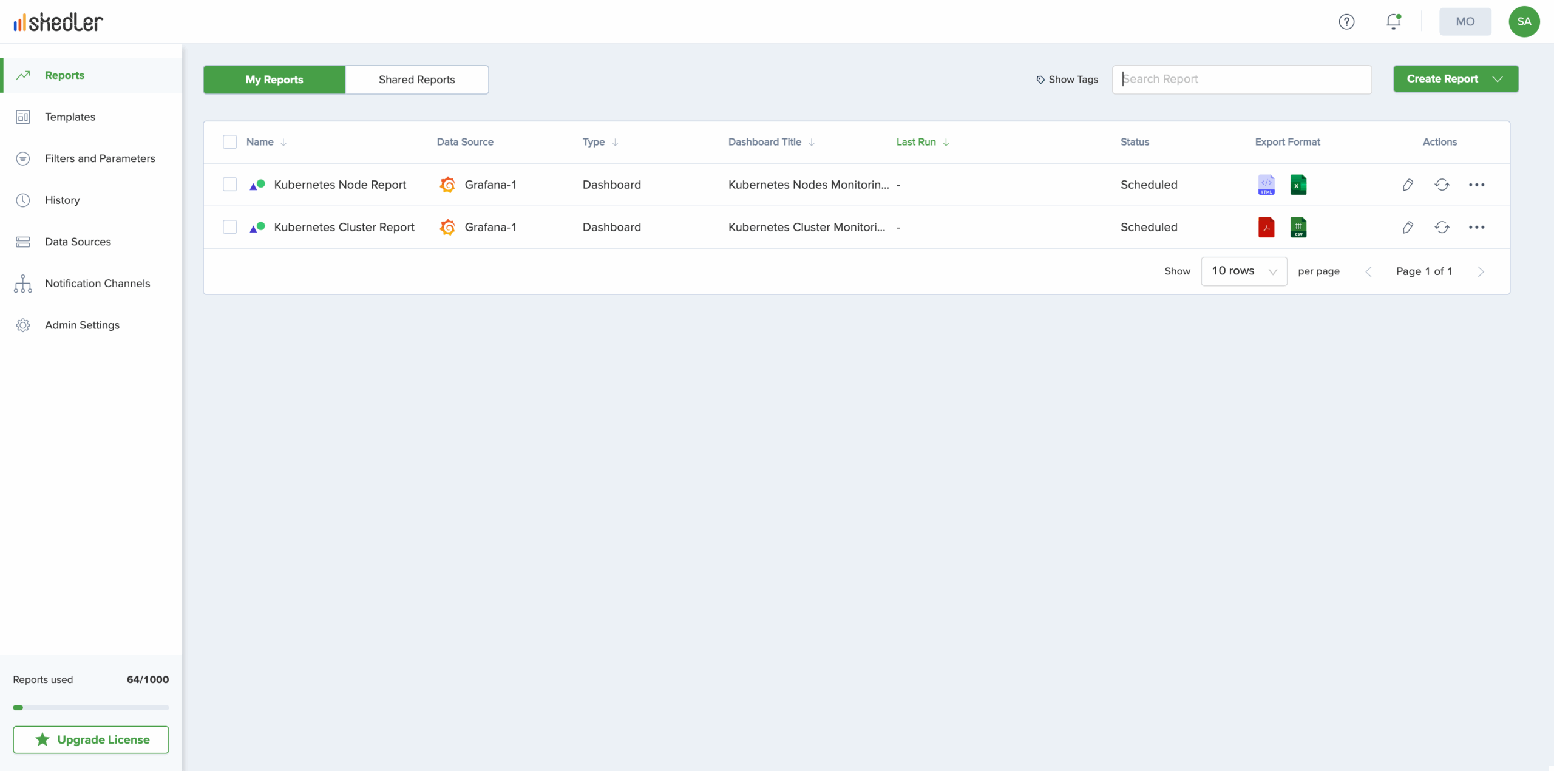Open the 10 rows per page dropdown
The width and height of the screenshot is (1554, 771).
pyautogui.click(x=1244, y=271)
